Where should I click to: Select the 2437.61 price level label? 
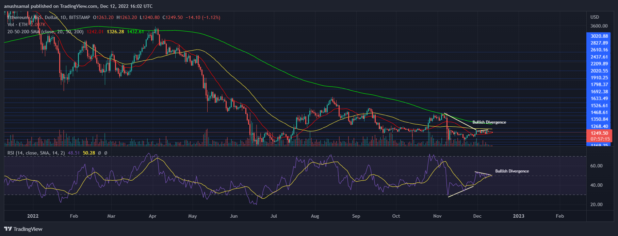coord(599,57)
